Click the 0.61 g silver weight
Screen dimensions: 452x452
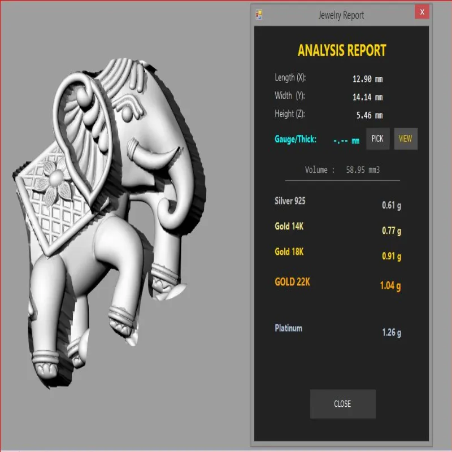[392, 205]
